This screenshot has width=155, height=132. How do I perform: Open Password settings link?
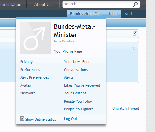tap(28, 93)
